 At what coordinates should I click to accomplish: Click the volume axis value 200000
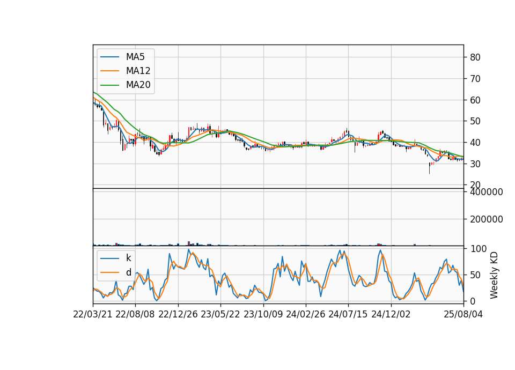487,219
